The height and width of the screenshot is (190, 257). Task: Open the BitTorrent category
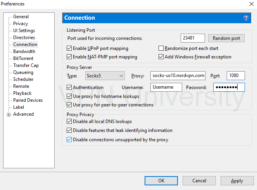(23, 58)
